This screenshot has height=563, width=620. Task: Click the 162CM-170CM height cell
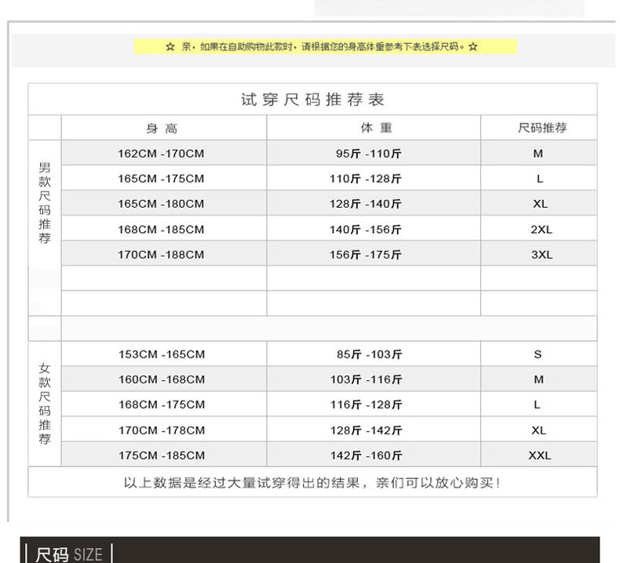point(161,154)
